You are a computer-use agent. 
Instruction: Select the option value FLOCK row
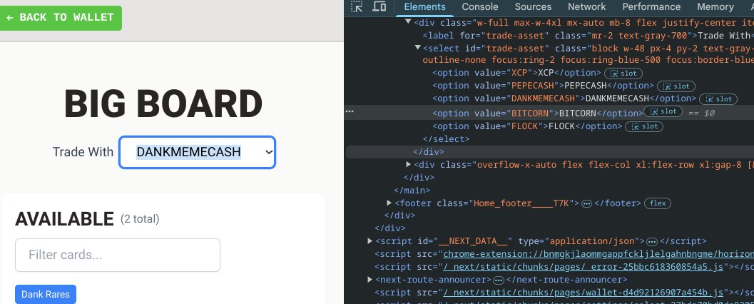[527, 126]
